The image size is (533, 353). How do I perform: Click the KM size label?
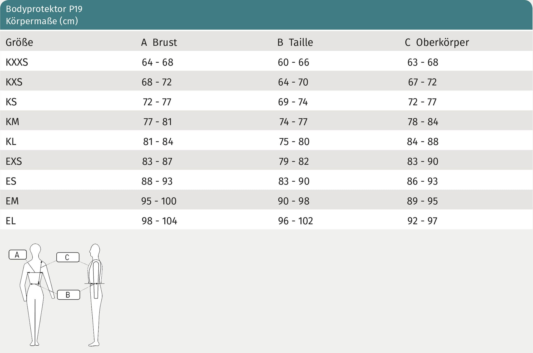click(13, 122)
